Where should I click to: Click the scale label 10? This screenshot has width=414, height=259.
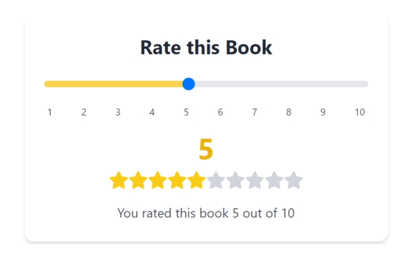pyautogui.click(x=359, y=113)
